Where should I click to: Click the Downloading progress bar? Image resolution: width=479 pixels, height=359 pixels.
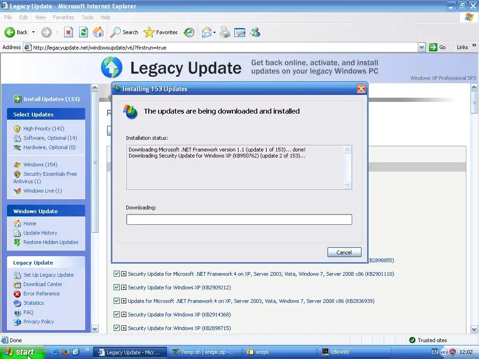pyautogui.click(x=239, y=220)
